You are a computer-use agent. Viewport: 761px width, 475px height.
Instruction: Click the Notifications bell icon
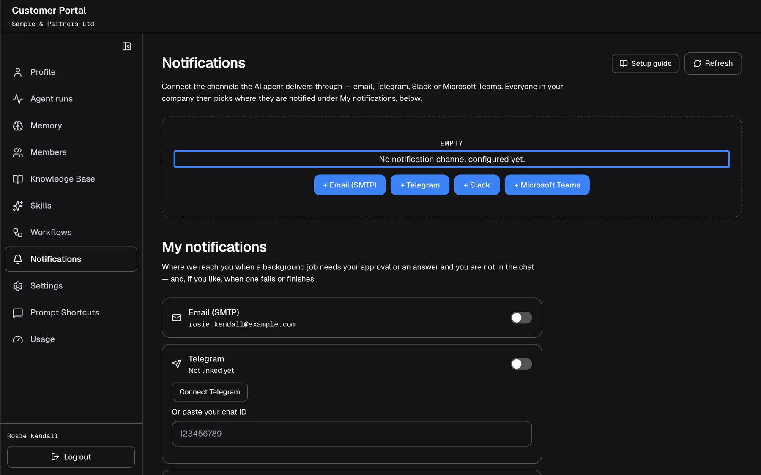point(18,259)
